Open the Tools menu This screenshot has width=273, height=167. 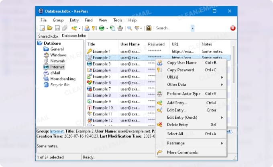pyautogui.click(x=118, y=20)
